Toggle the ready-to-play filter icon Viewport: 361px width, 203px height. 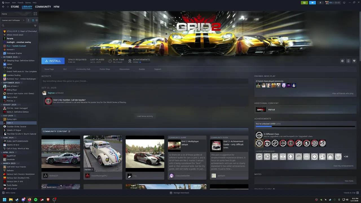(x=36, y=20)
